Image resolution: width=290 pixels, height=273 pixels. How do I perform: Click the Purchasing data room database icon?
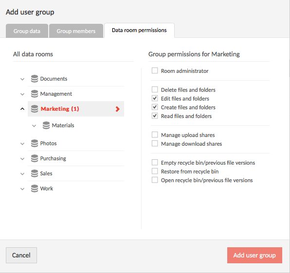(x=35, y=158)
